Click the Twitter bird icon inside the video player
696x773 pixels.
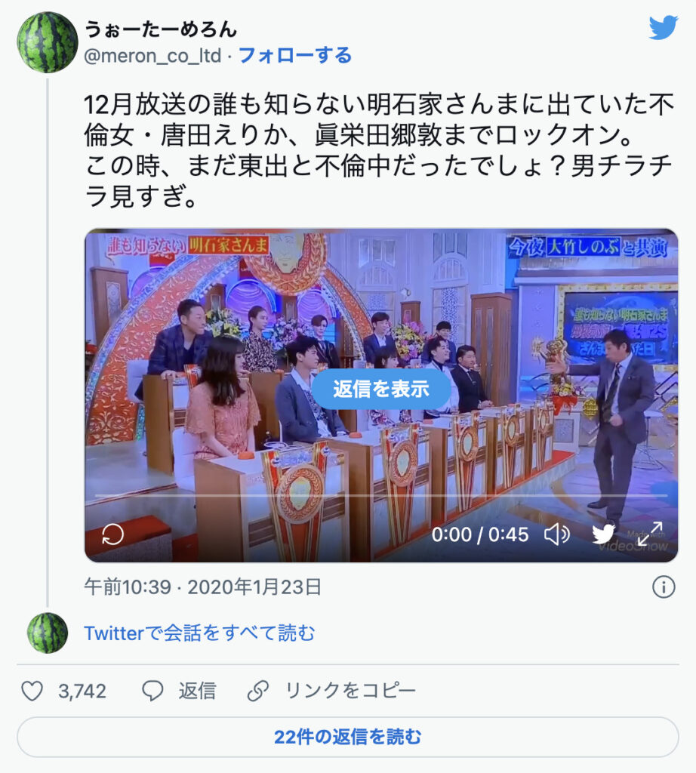click(x=603, y=534)
